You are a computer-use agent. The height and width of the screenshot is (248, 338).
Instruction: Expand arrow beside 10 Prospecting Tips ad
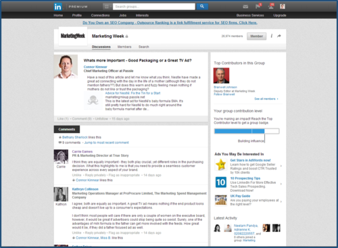tap(281, 184)
